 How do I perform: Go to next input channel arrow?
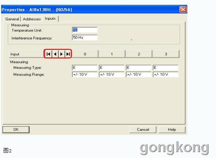pyautogui.click(x=61, y=54)
